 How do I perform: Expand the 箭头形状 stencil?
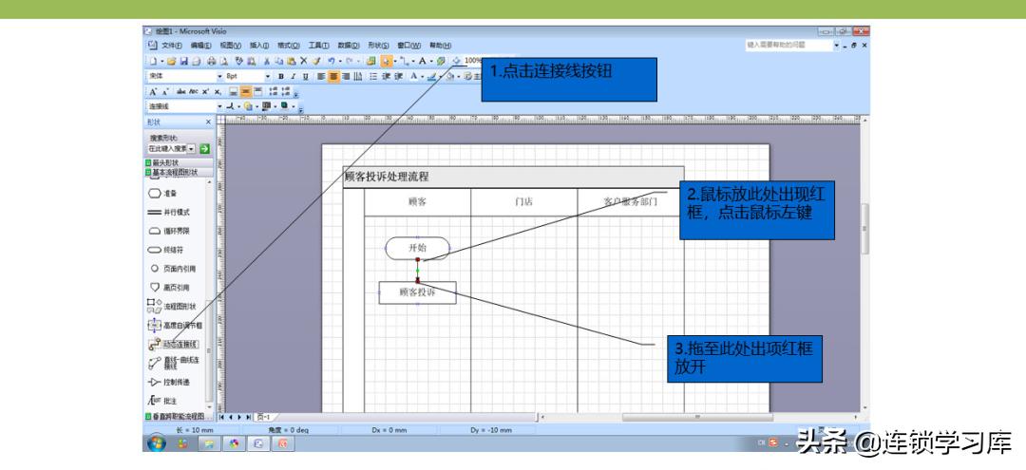point(180,162)
